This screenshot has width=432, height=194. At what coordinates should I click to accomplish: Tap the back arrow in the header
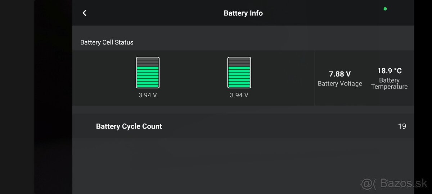click(x=85, y=13)
